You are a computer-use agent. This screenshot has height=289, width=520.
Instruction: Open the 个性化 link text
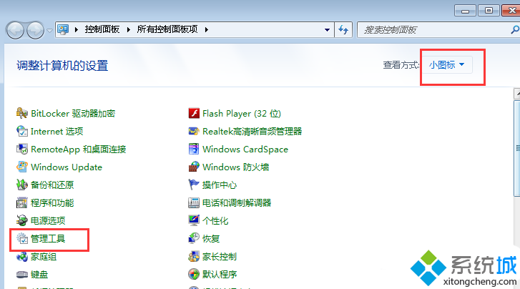pyautogui.click(x=215, y=220)
